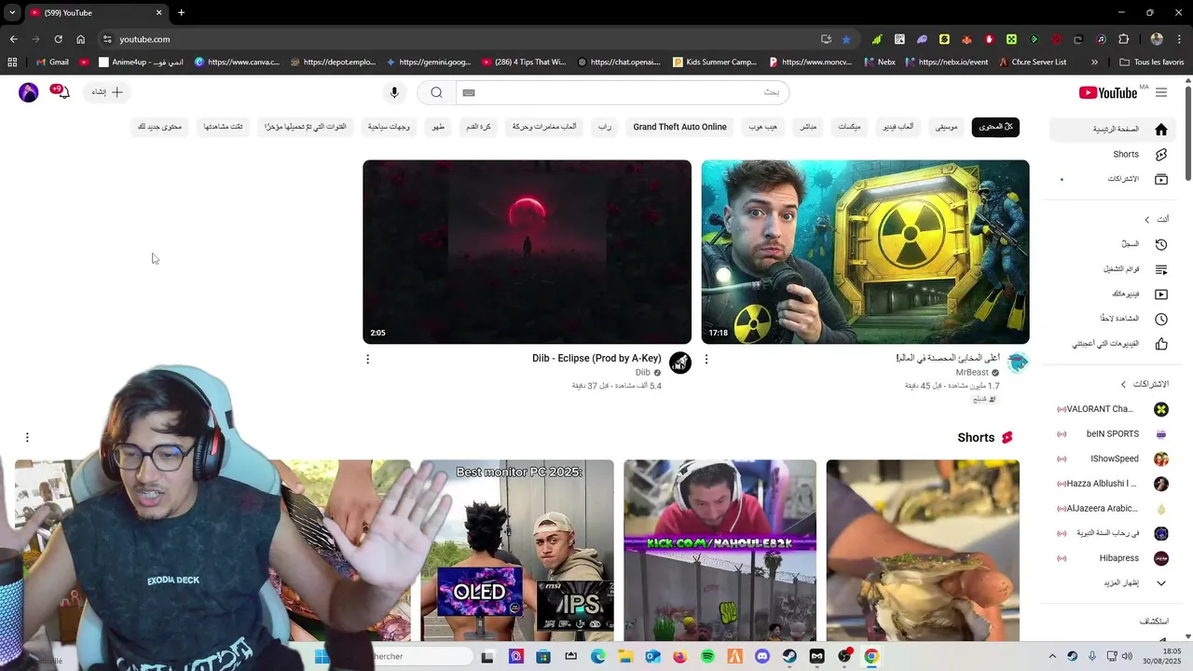1193x671 pixels.
Task: Open the YouTube account avatar menu
Action: [x=29, y=92]
